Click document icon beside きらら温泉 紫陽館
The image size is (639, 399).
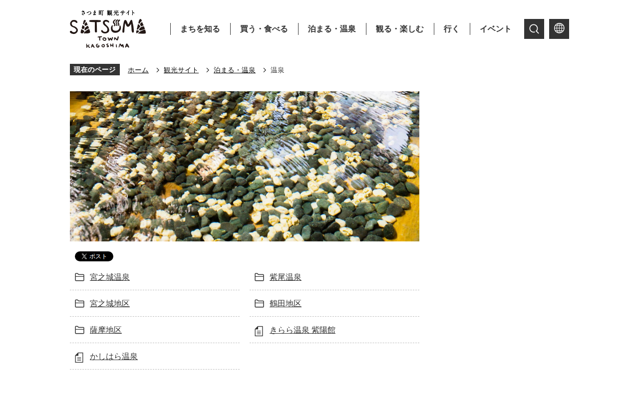point(259,331)
